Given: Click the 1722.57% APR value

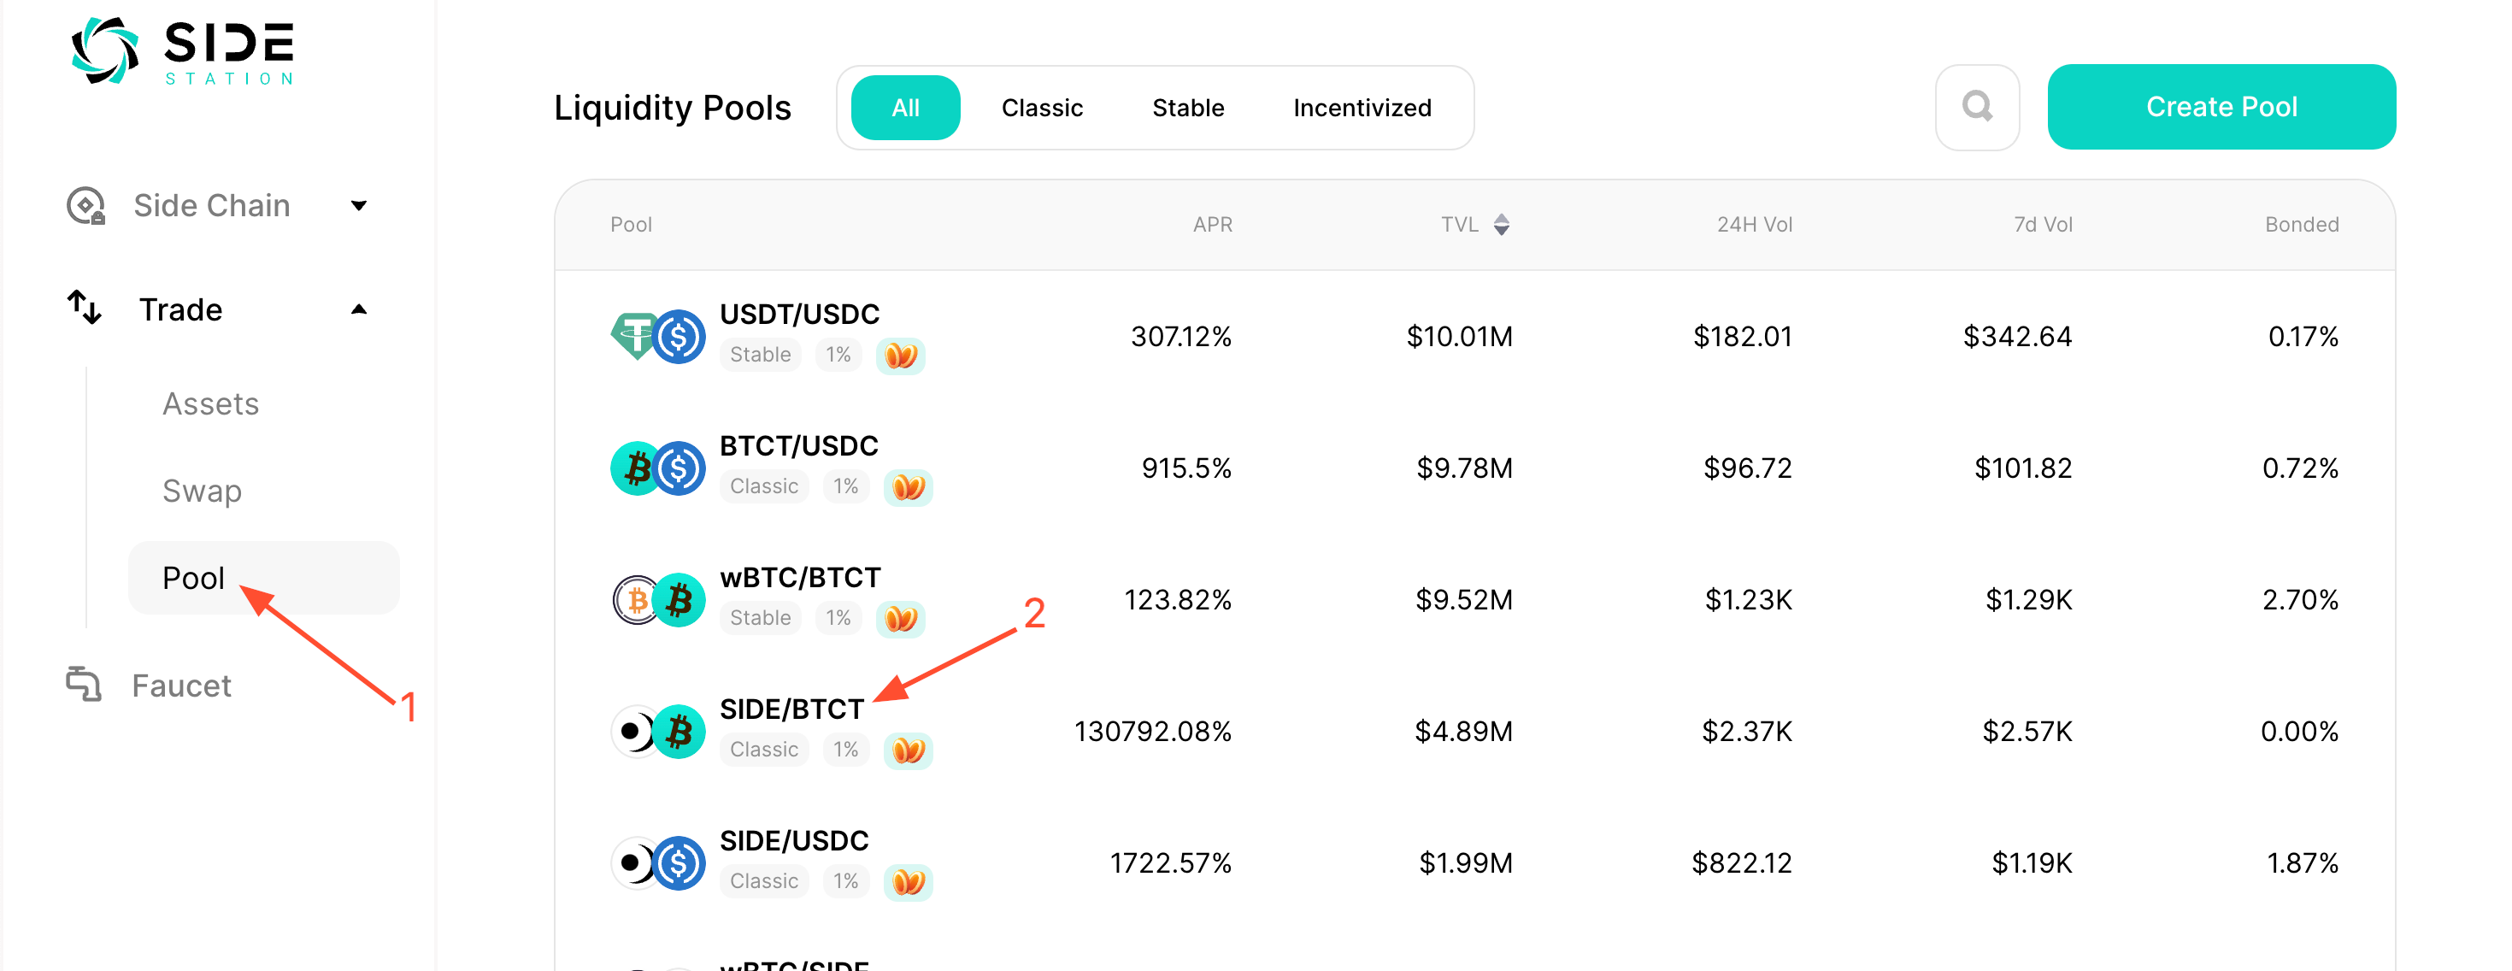Looking at the screenshot, I should pyautogui.click(x=1170, y=862).
